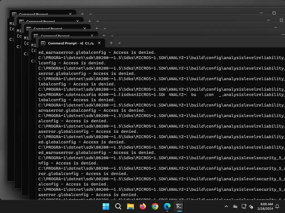Minimize the backmost Command Prompt window

[x=261, y=13]
